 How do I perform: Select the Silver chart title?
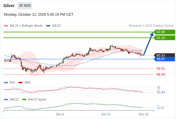[x=9, y=6]
